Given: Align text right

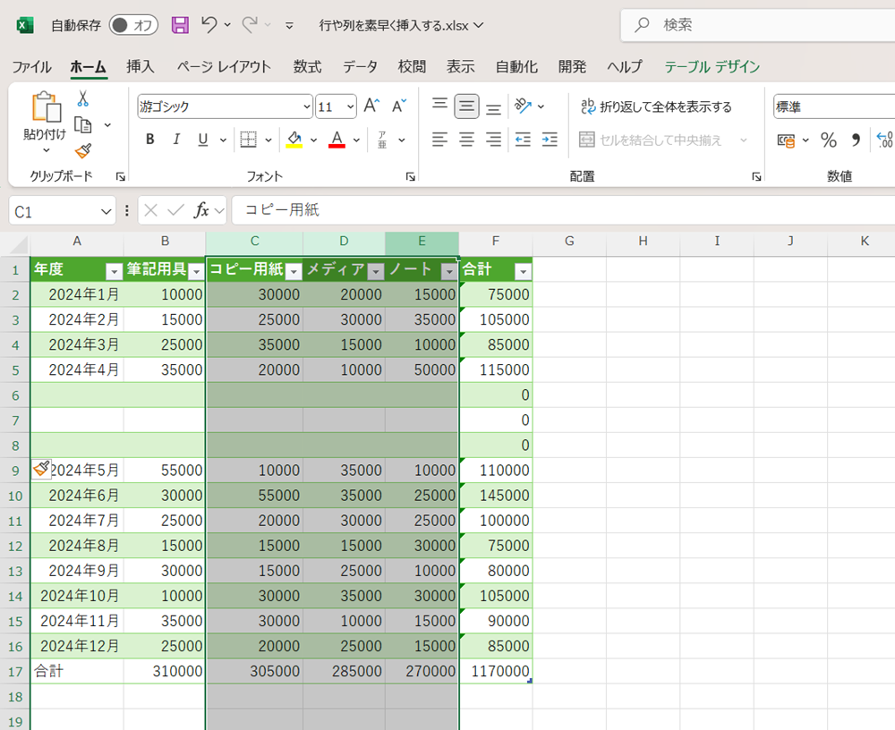Looking at the screenshot, I should (493, 140).
